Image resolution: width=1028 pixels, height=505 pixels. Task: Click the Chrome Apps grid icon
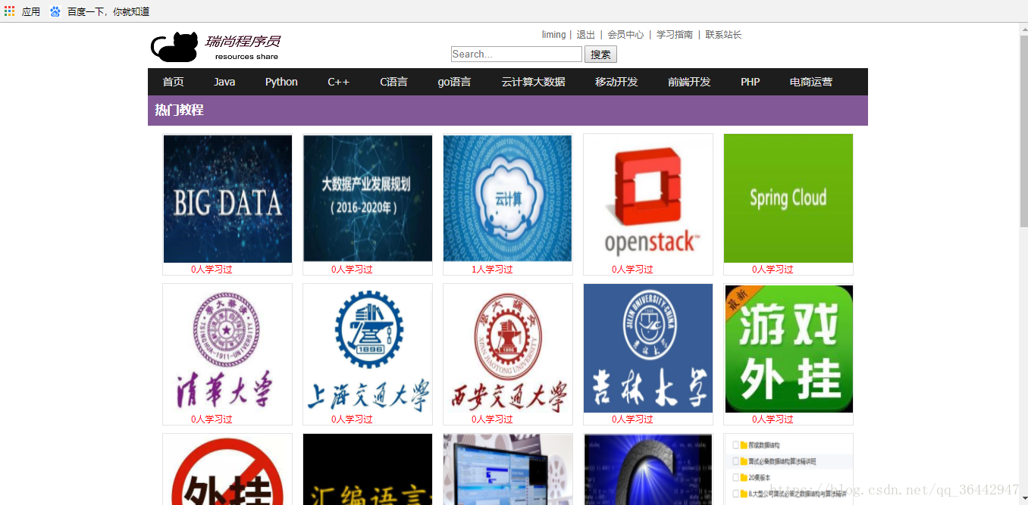click(x=9, y=11)
